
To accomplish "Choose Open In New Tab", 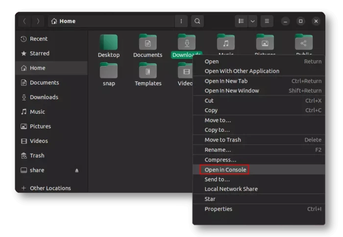I will (x=259, y=81).
